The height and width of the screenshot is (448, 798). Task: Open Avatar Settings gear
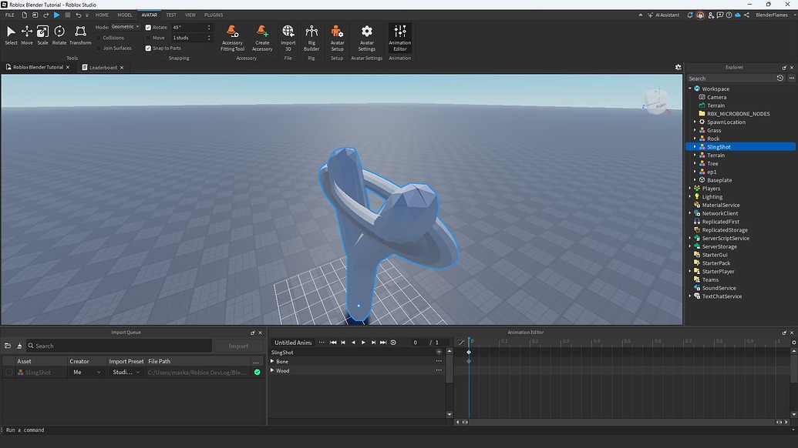pos(366,38)
